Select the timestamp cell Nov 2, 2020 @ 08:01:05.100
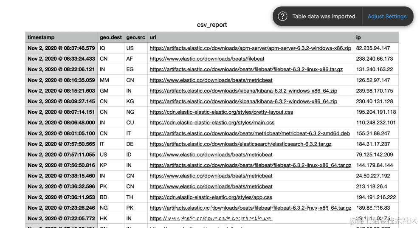The width and height of the screenshot is (420, 228). point(61,133)
